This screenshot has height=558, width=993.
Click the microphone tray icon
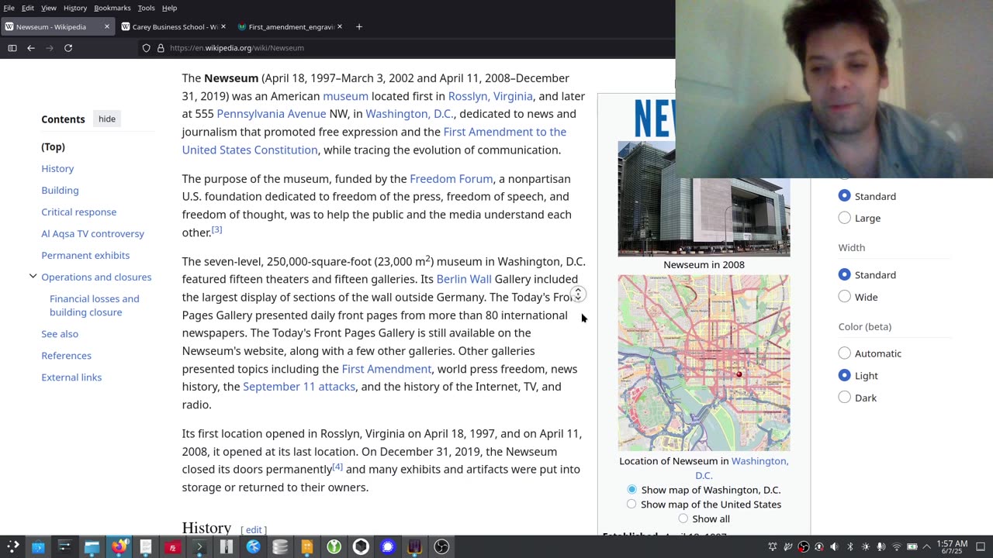tap(881, 546)
